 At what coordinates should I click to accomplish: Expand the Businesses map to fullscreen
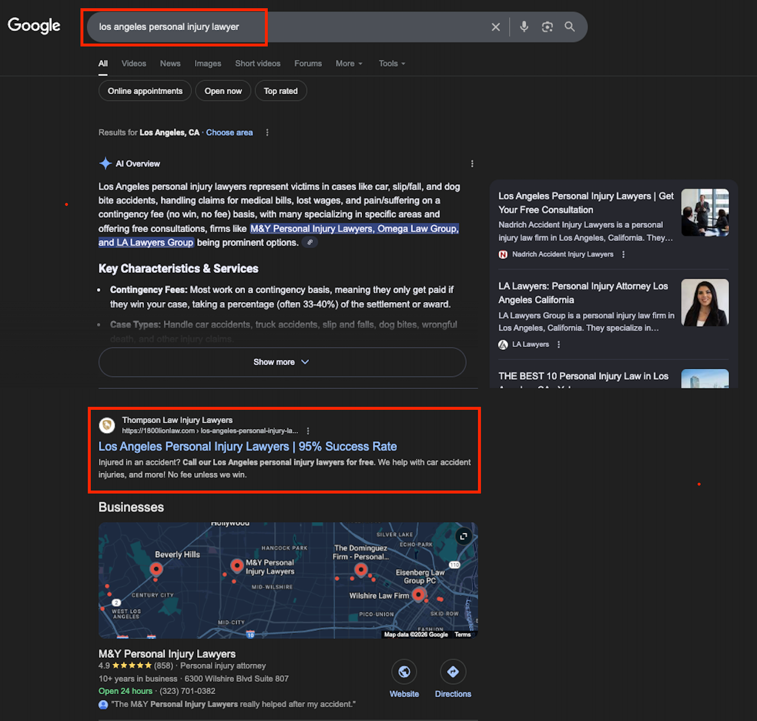coord(464,536)
